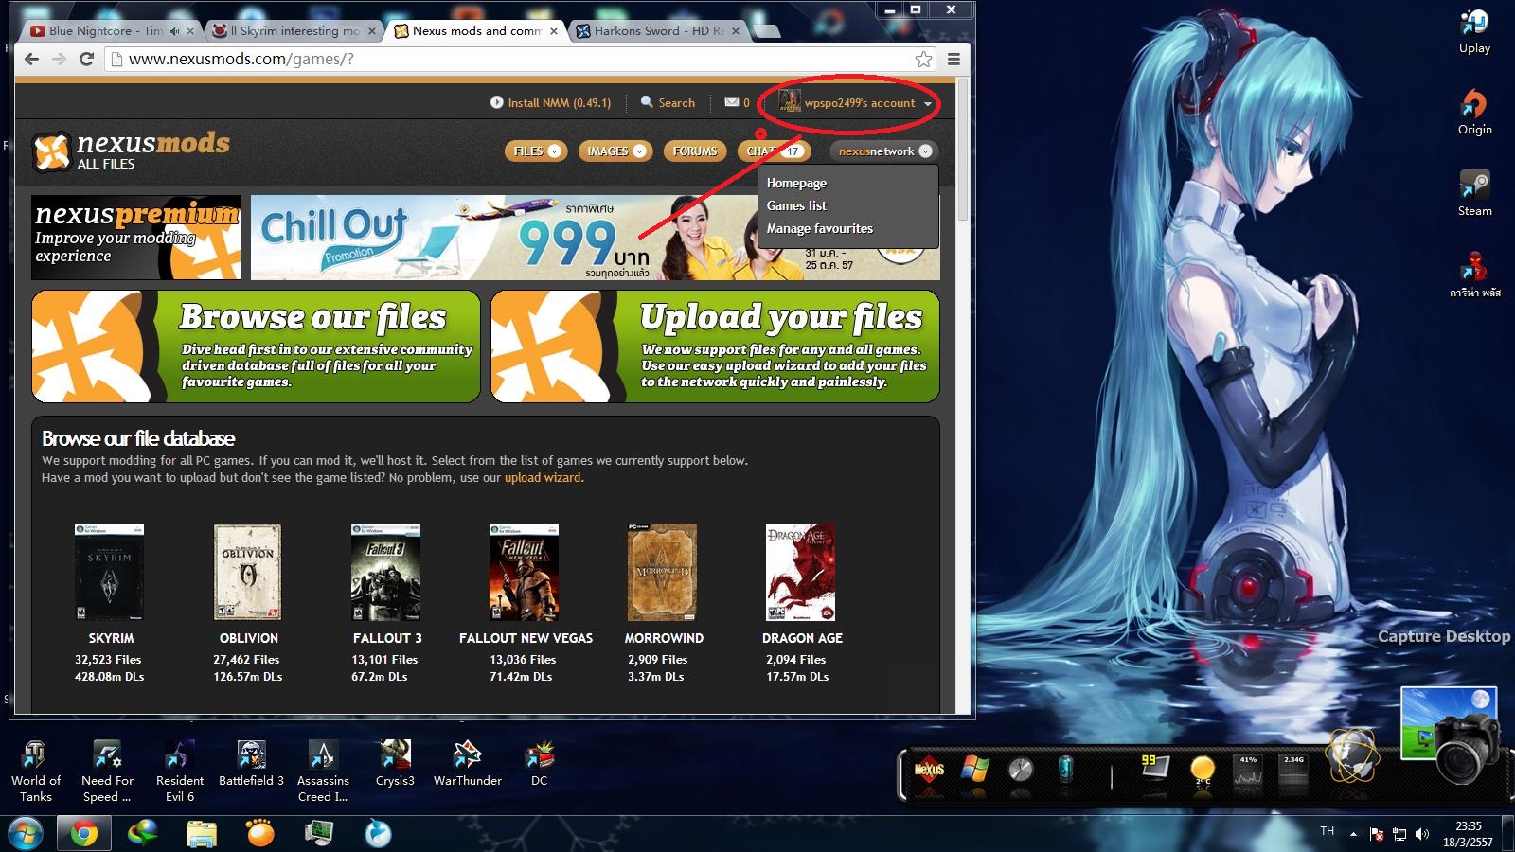Viewport: 1515px width, 852px height.
Task: Select the DC desktop shortcut
Action: [539, 764]
